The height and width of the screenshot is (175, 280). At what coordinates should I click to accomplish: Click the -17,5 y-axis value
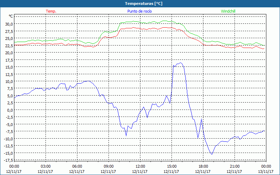point(8,160)
